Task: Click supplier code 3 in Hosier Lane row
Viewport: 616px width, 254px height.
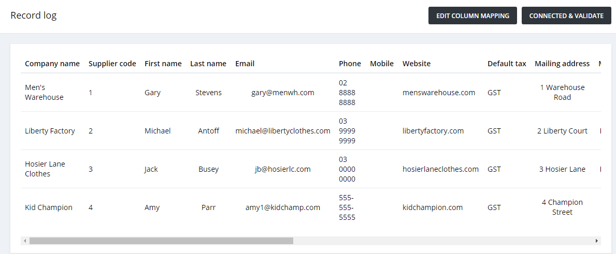Action: 91,169
